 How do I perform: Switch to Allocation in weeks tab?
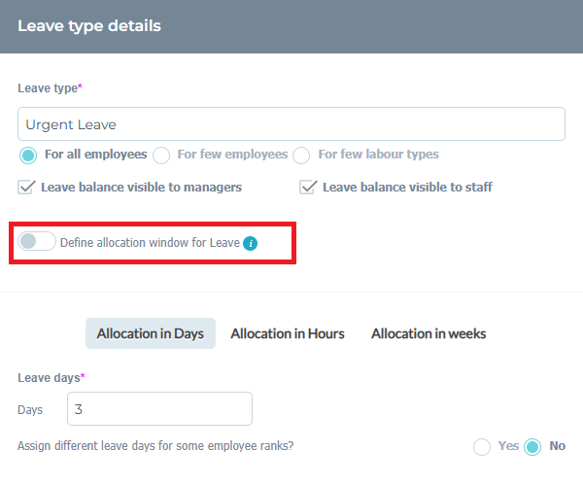(x=429, y=333)
